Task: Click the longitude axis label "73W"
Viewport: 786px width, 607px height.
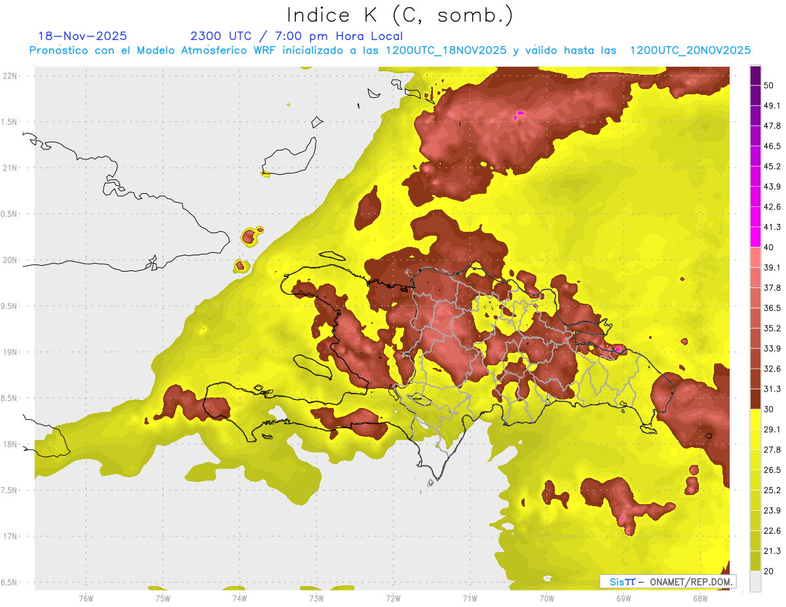Action: tap(316, 598)
